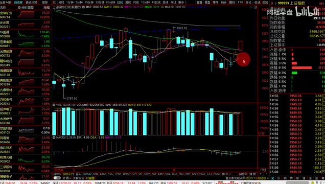Screen dimensions: 325x184
Task: Select stock row 000823 in watchlist
Action: tap(26, 111)
